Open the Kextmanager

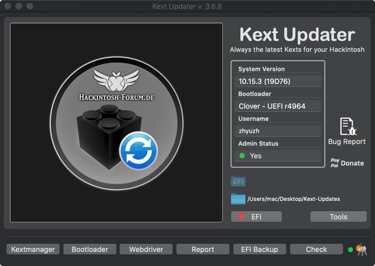[x=33, y=249]
